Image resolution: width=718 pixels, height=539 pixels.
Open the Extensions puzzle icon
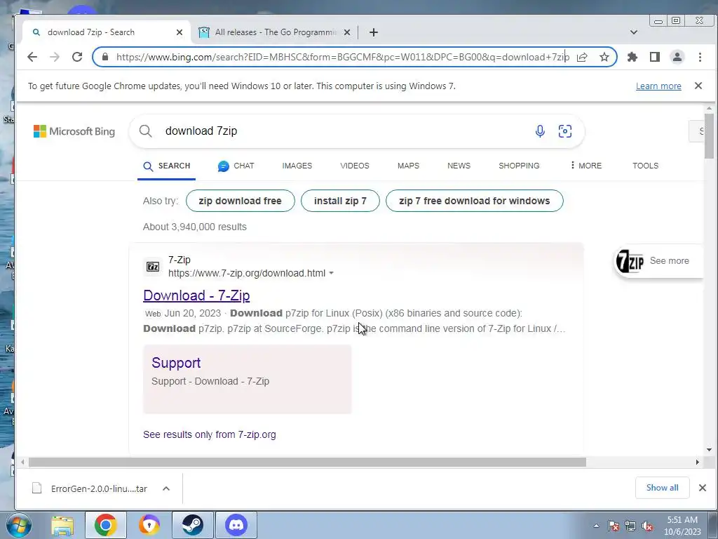pyautogui.click(x=632, y=57)
